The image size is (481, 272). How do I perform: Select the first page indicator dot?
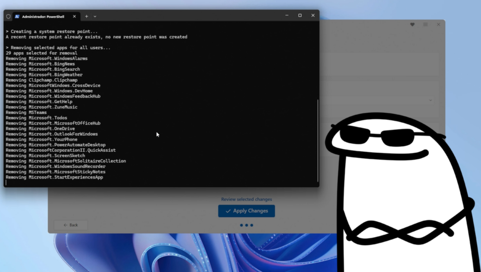[241, 225]
